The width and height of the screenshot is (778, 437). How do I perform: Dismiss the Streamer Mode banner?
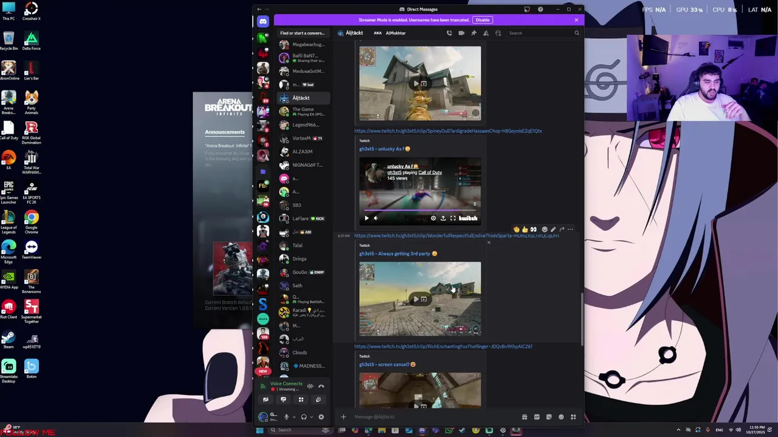576,20
